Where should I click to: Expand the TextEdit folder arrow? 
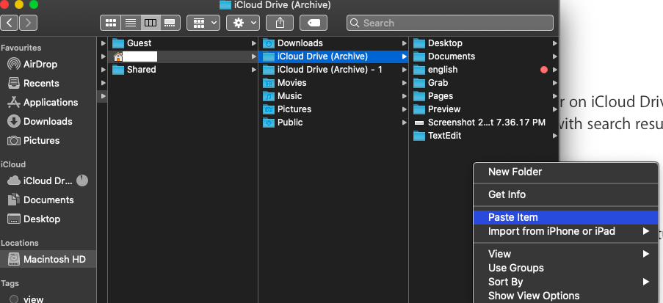(555, 135)
